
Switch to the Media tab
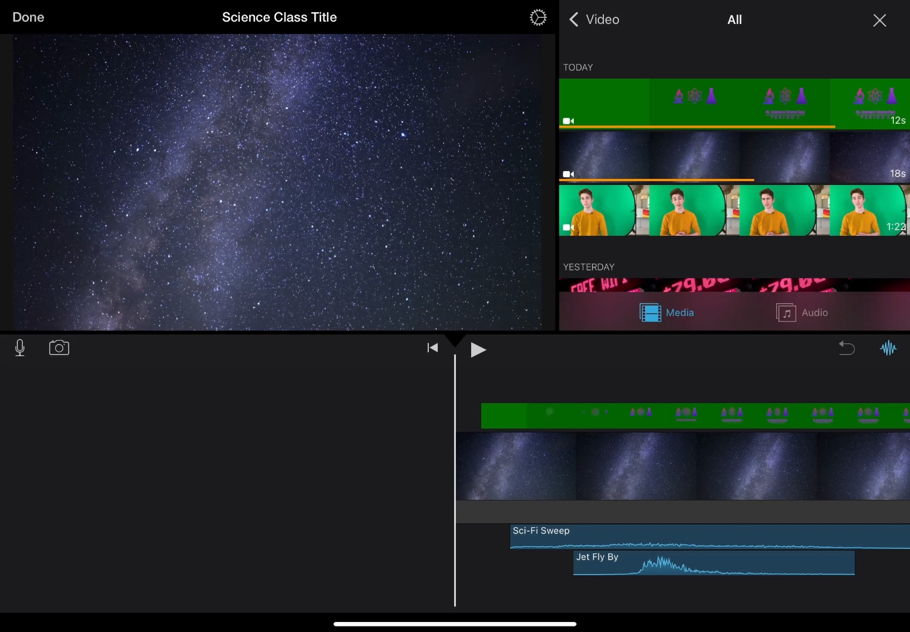(667, 313)
